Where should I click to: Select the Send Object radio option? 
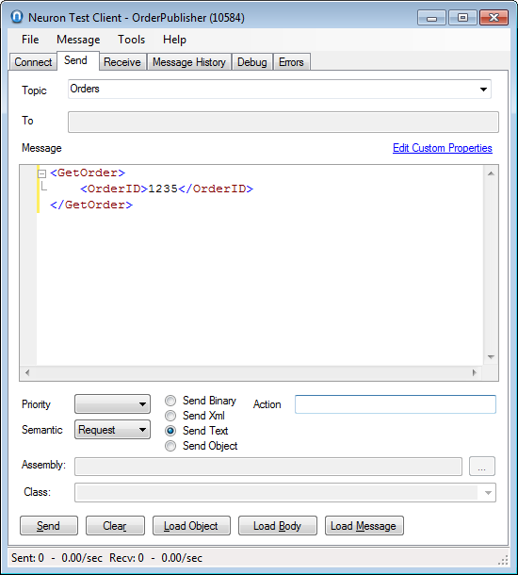pos(170,446)
